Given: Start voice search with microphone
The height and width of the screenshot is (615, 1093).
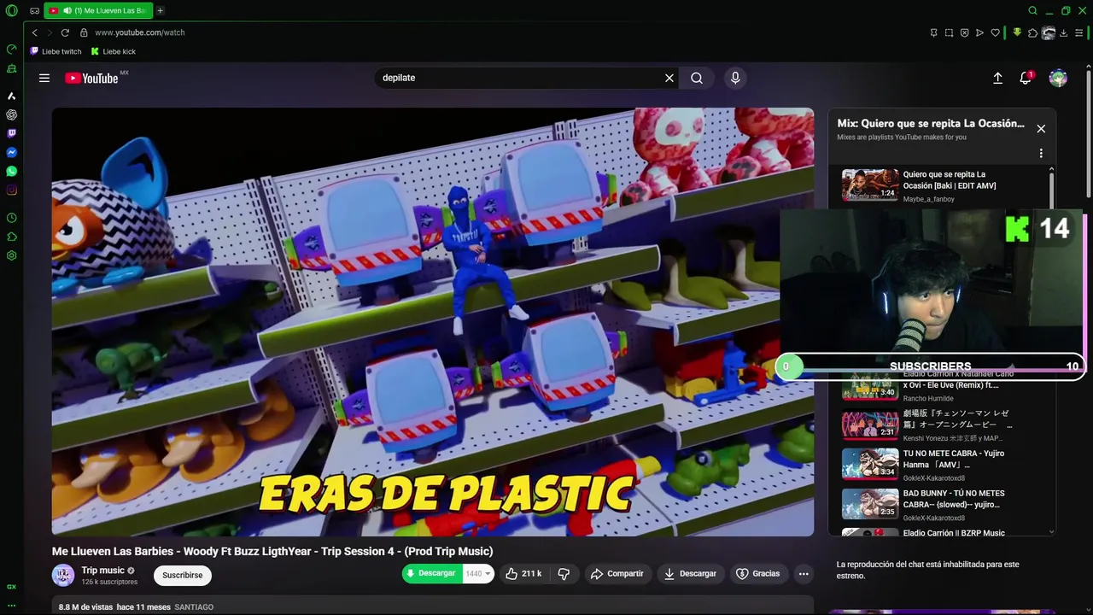Looking at the screenshot, I should coord(735,78).
